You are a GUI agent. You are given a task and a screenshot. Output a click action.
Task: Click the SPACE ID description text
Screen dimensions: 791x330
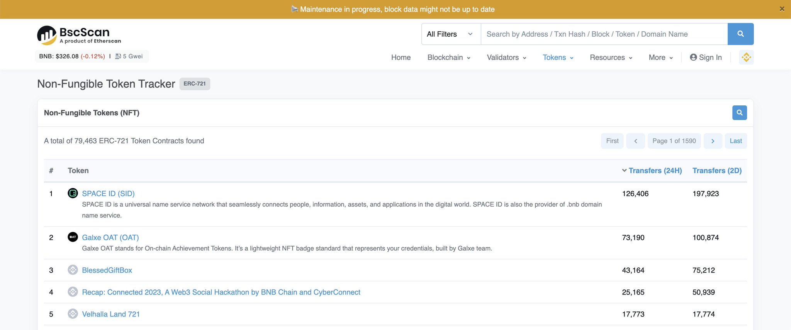tap(342, 210)
